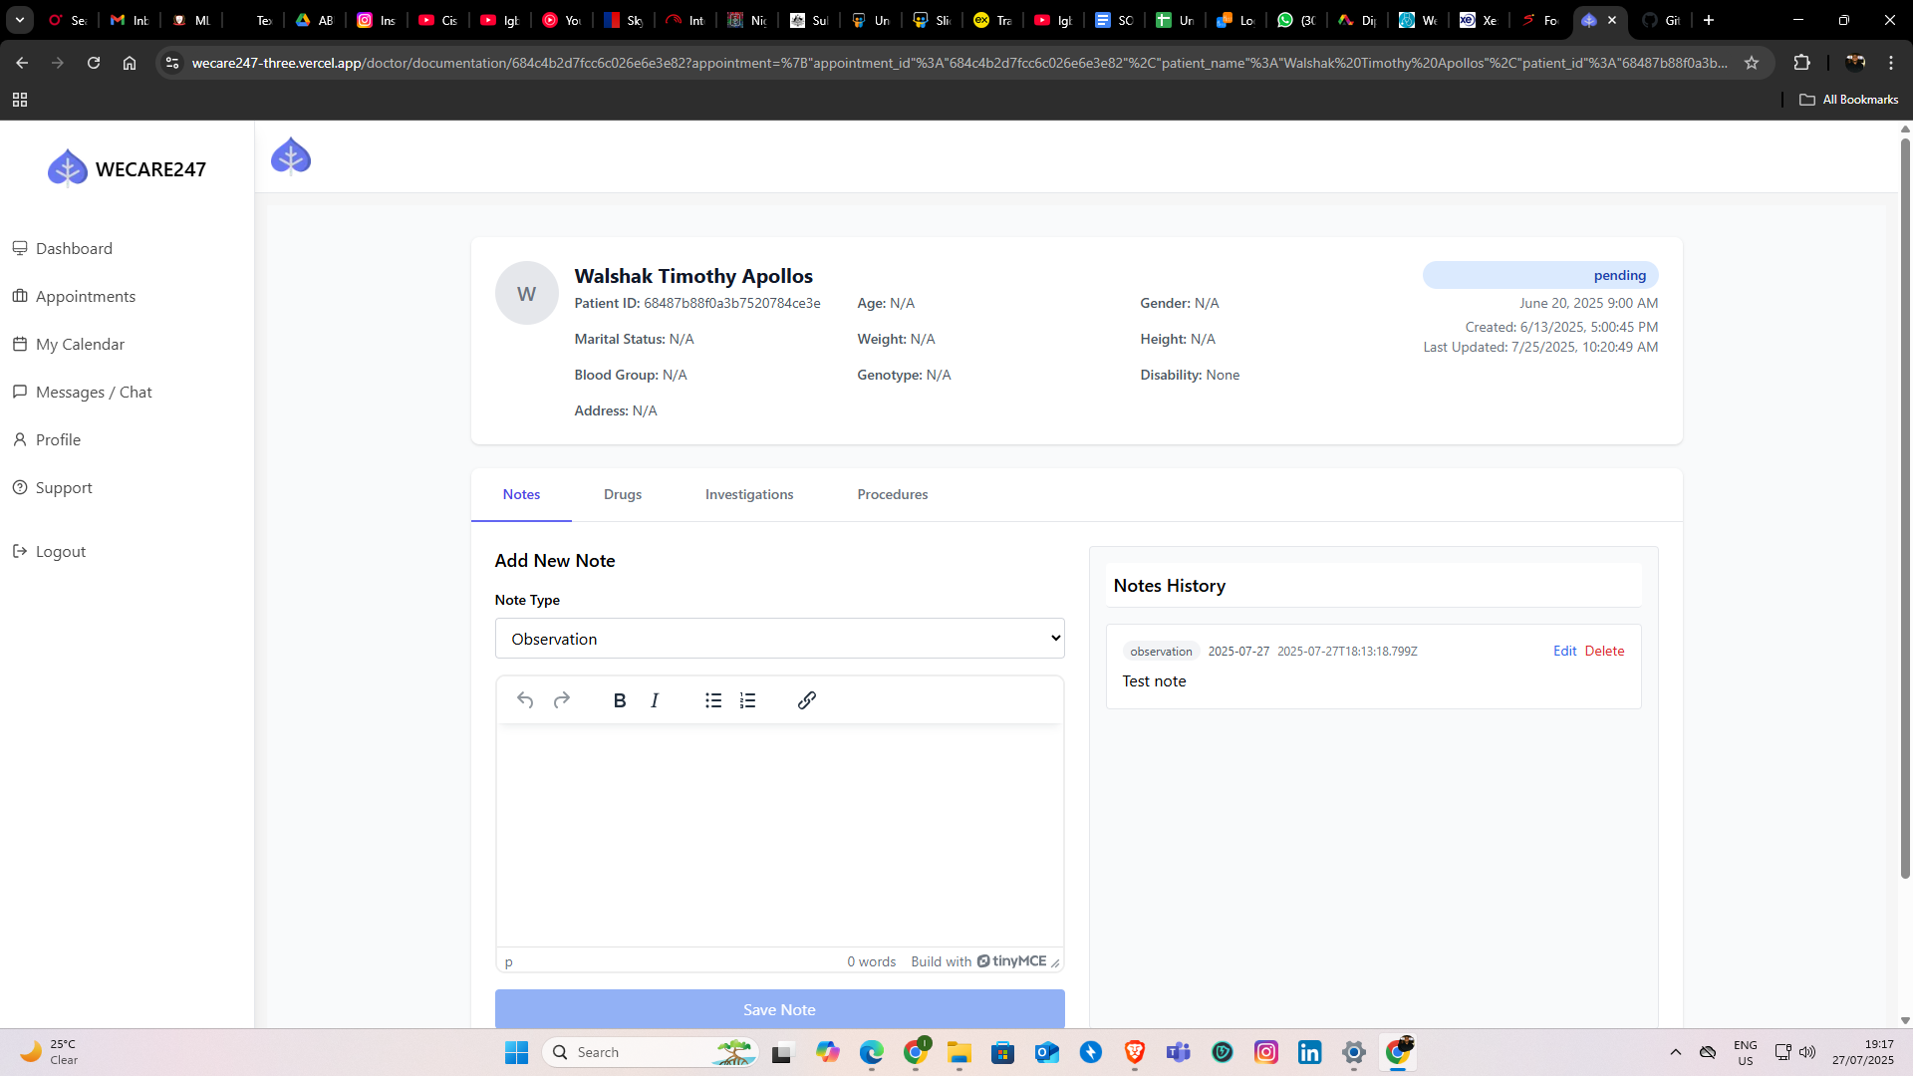Image resolution: width=1913 pixels, height=1076 pixels.
Task: Click the redo arrow in the editor toolbar
Action: 562,700
